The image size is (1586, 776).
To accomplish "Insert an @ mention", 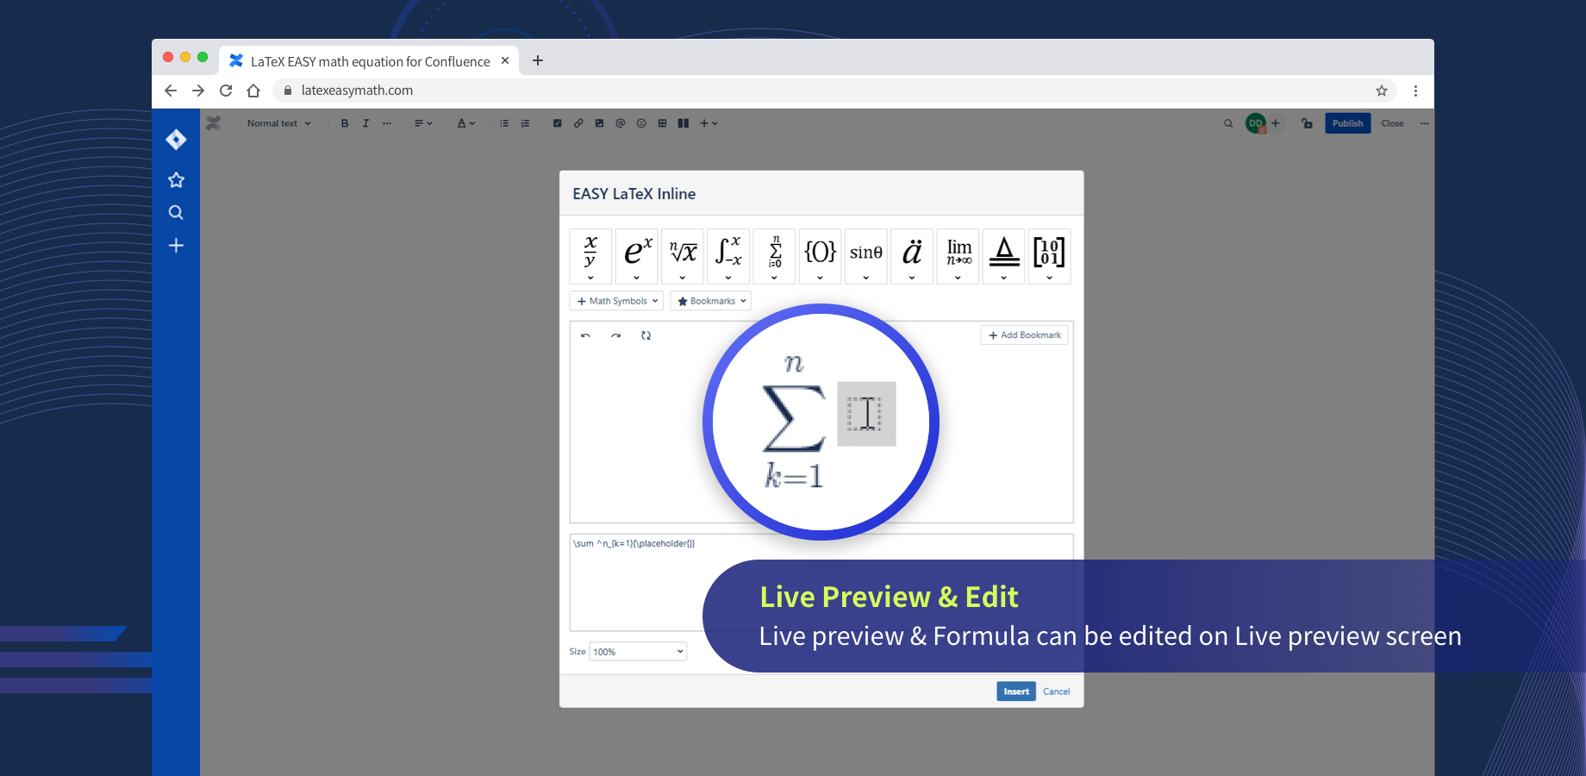I will click(620, 123).
